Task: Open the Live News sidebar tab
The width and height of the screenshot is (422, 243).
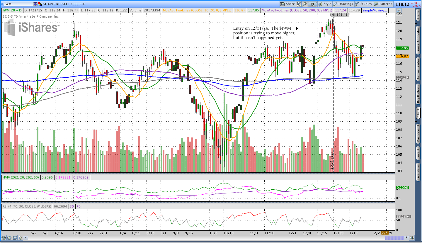Action: (418, 172)
